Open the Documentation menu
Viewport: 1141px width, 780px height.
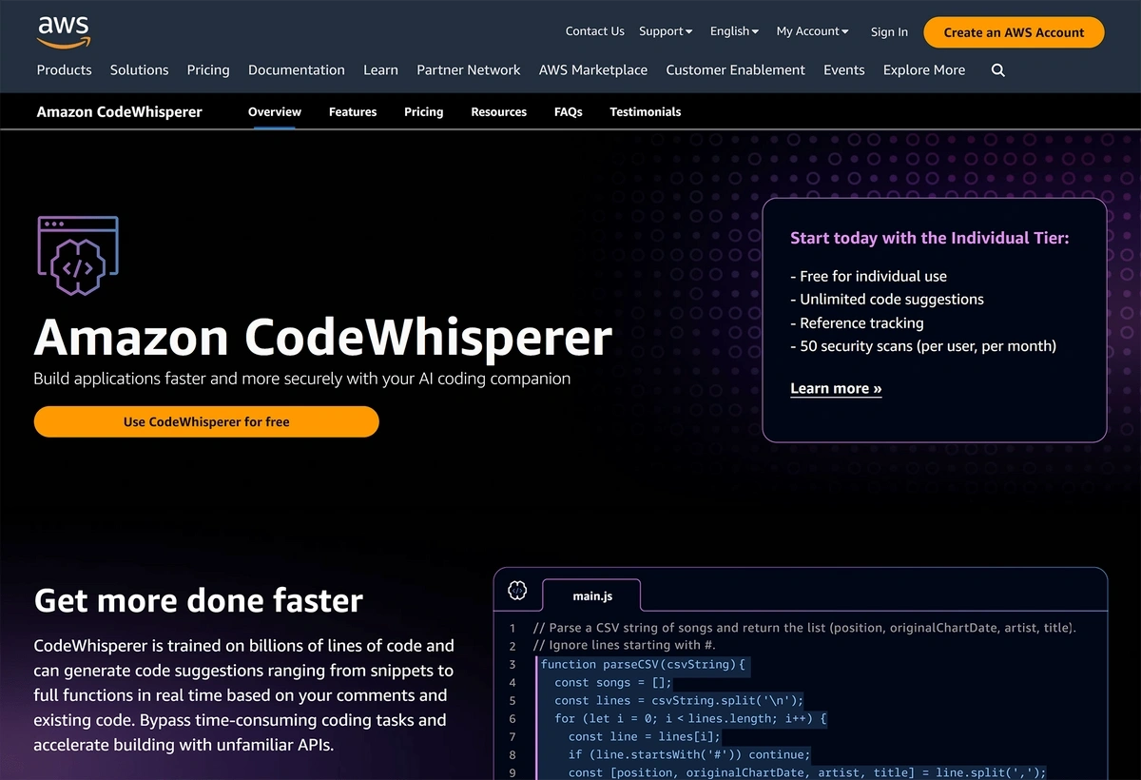297,70
